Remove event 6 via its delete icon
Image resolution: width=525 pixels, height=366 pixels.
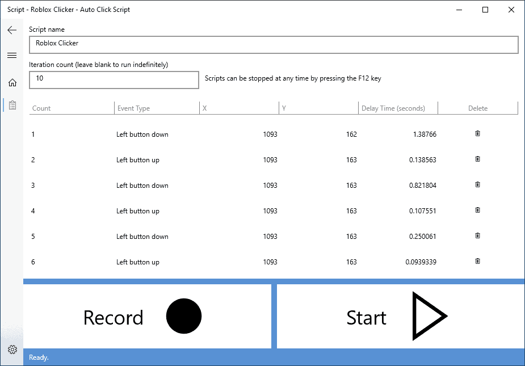(x=477, y=262)
